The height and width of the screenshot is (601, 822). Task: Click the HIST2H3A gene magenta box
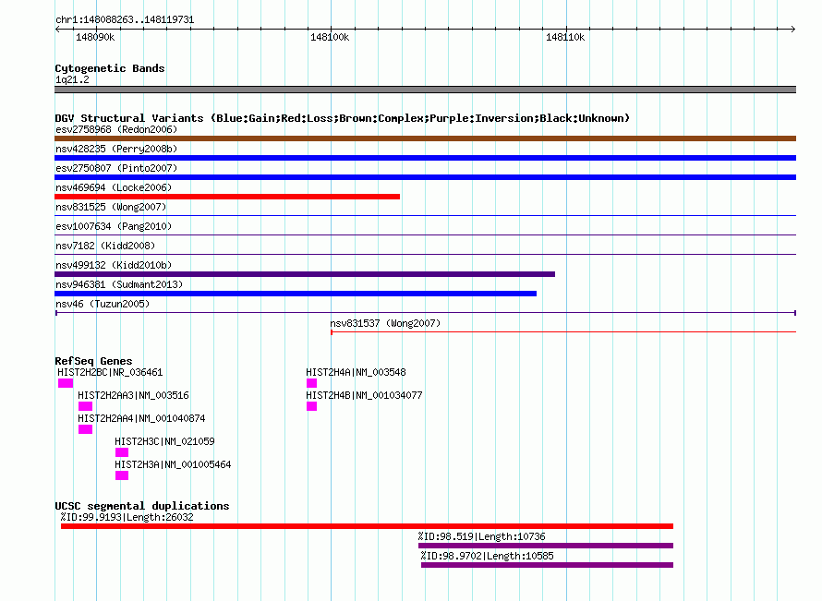point(122,475)
